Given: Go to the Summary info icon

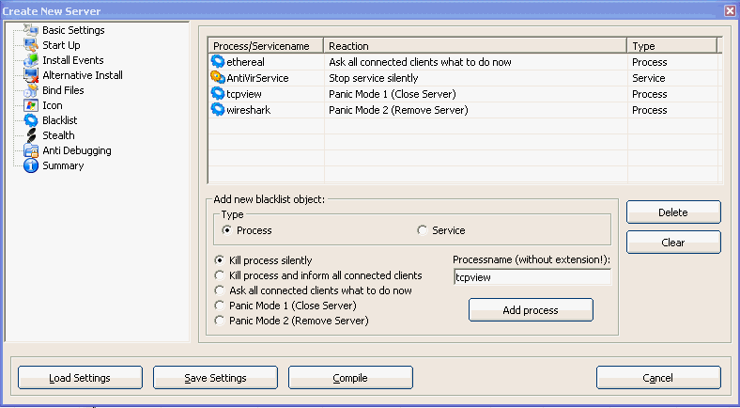Looking at the screenshot, I should (31, 165).
